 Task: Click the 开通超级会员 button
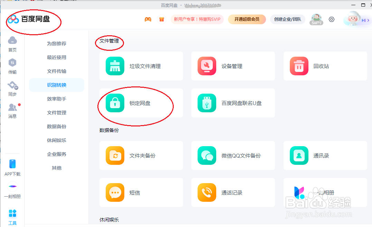[x=247, y=19]
